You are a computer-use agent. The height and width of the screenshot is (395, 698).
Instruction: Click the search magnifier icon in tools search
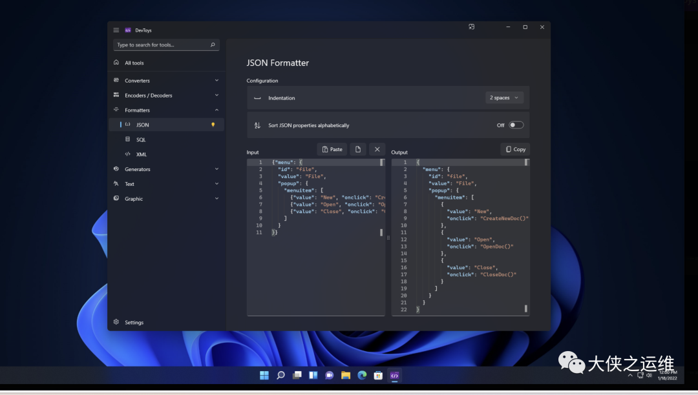pos(213,45)
